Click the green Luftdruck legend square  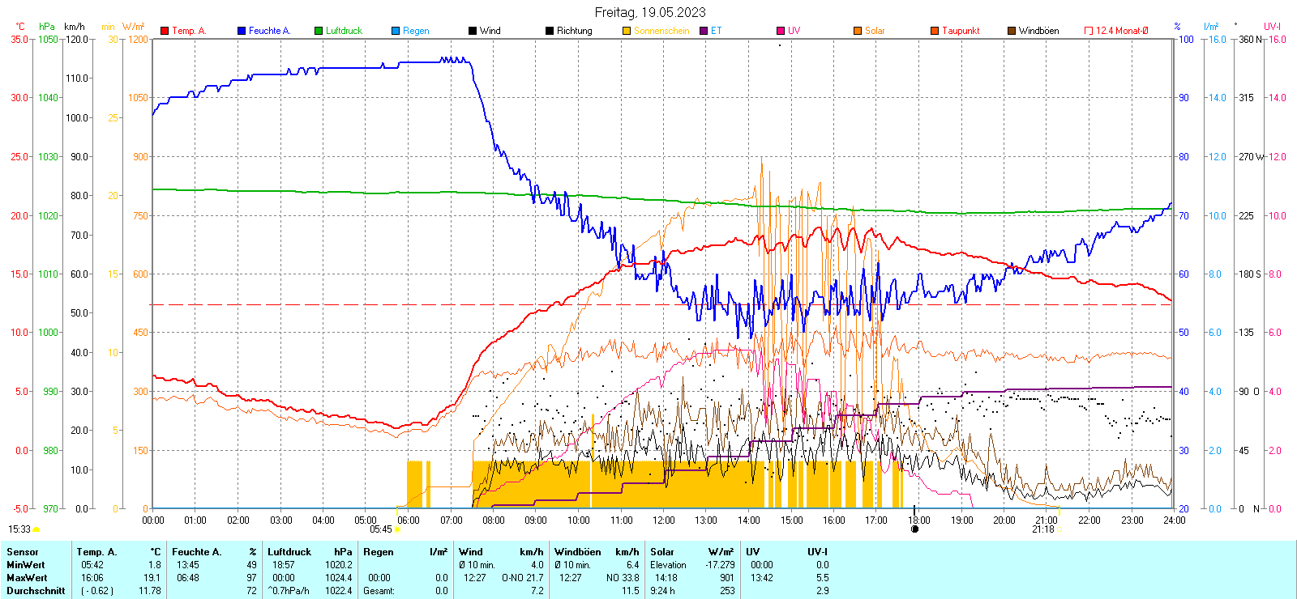click(319, 31)
